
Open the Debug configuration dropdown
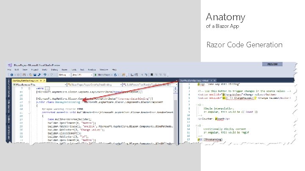coord(64,75)
